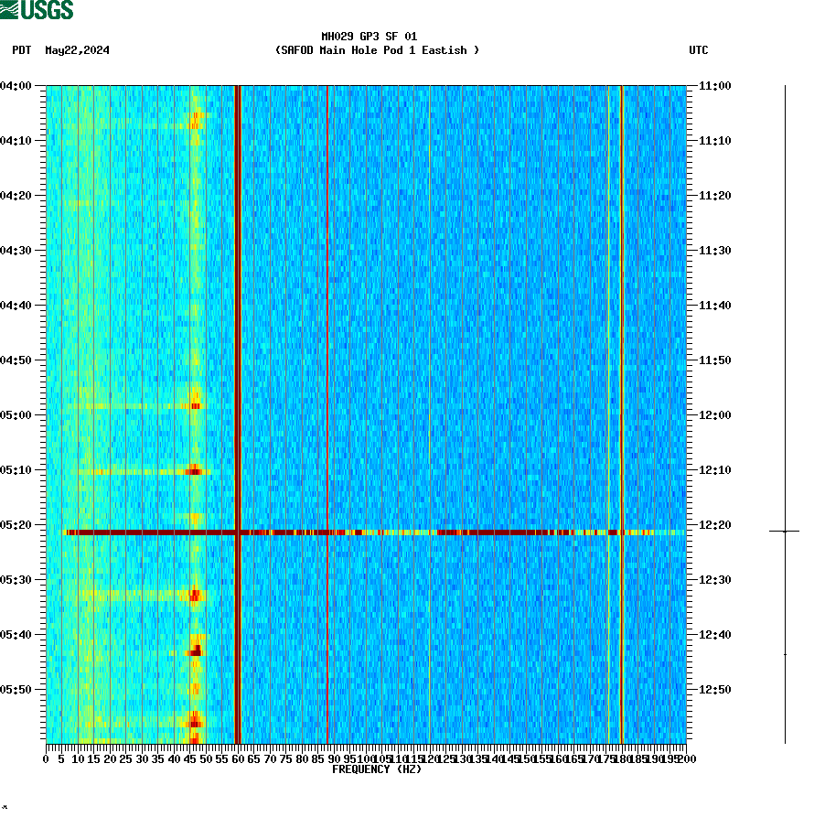Click the USGS logo
The height and width of the screenshot is (817, 825).
coord(37,9)
